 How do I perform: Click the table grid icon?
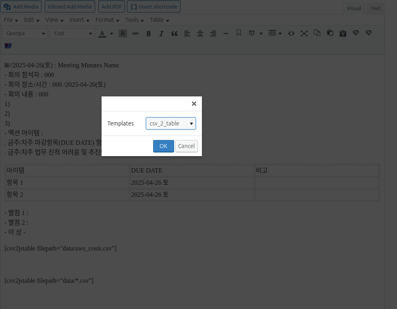point(272,33)
